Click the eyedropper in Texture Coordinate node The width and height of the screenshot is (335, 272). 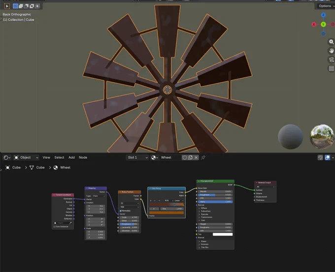tap(70, 223)
